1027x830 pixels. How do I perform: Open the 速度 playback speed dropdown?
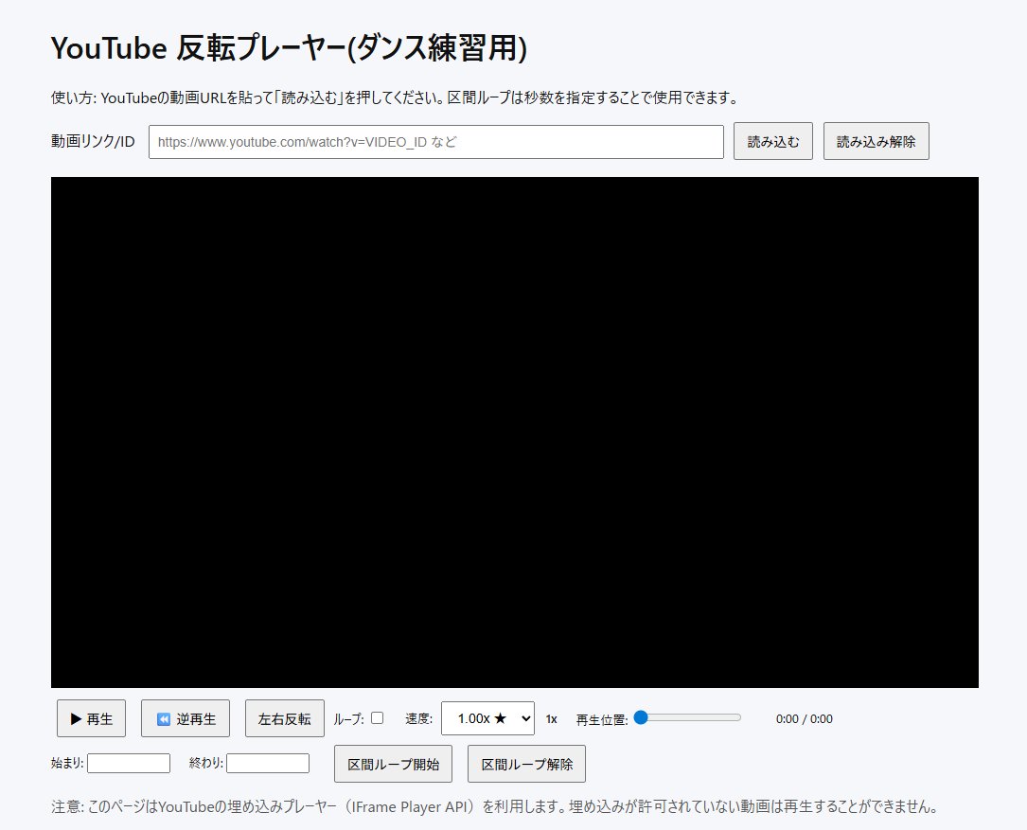coord(488,718)
